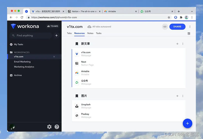Screen dimensions: 203x139
Task: Open the browser profile avatar
Action: pos(187,17)
